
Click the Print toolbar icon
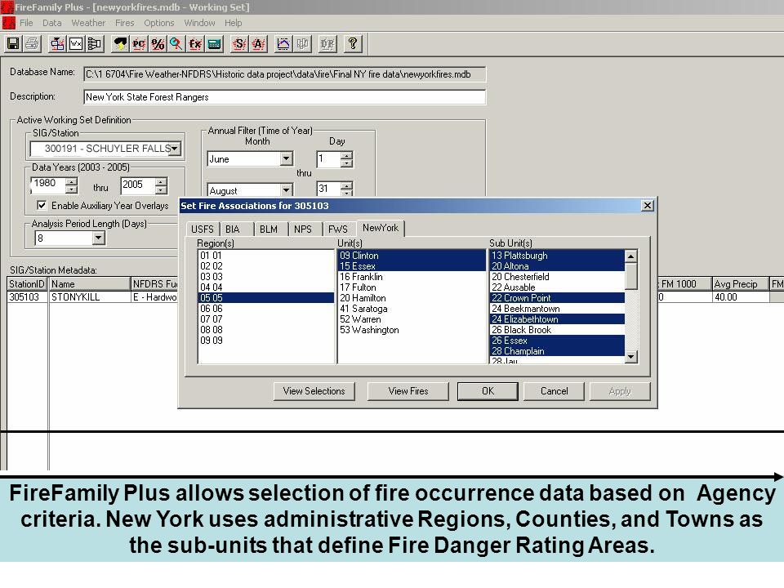[x=32, y=44]
